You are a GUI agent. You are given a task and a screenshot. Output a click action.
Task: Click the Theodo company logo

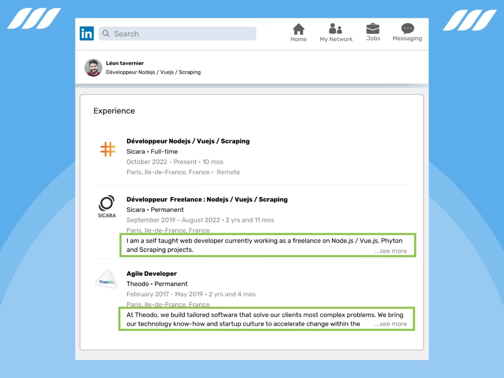point(106,279)
